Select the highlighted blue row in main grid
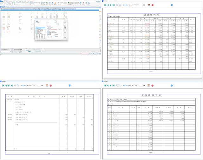 coord(50,10)
